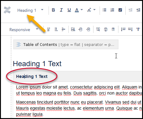Toggle italic formatting
143x119 pixels.
(x=61, y=10)
